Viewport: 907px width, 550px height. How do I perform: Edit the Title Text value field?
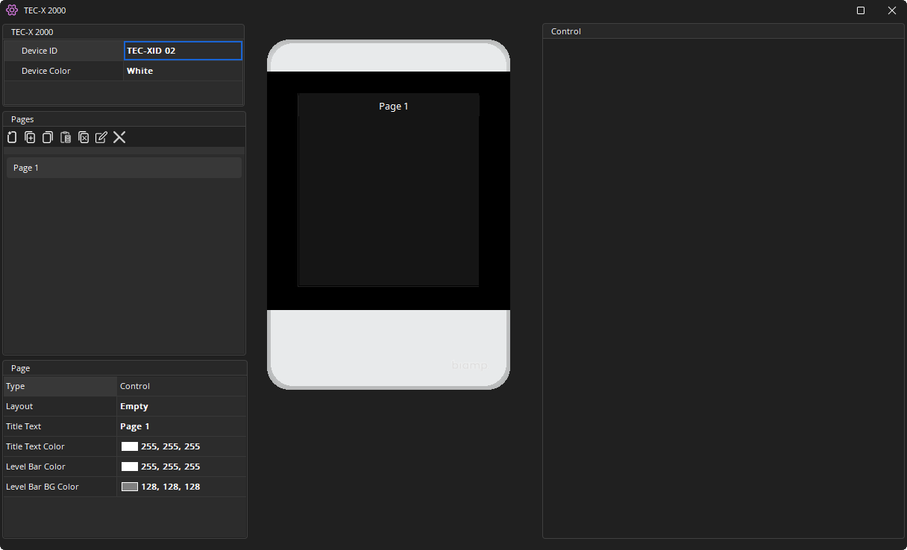click(x=181, y=426)
